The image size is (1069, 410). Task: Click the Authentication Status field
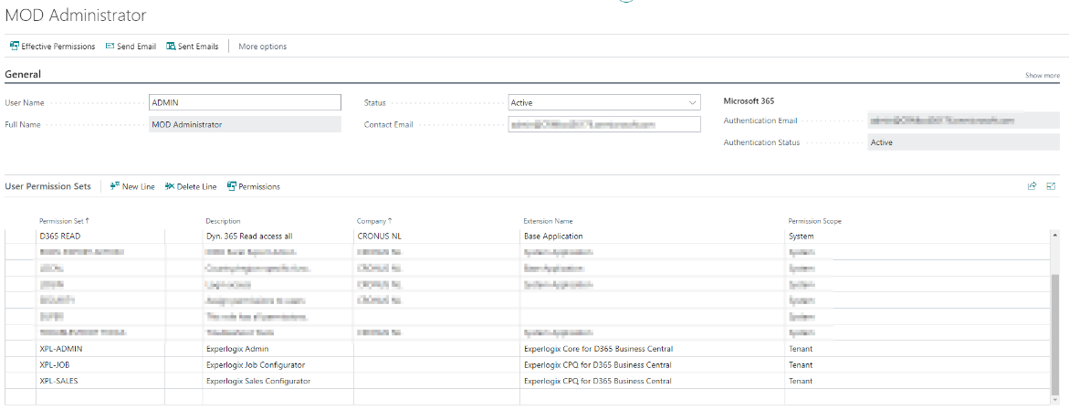963,142
